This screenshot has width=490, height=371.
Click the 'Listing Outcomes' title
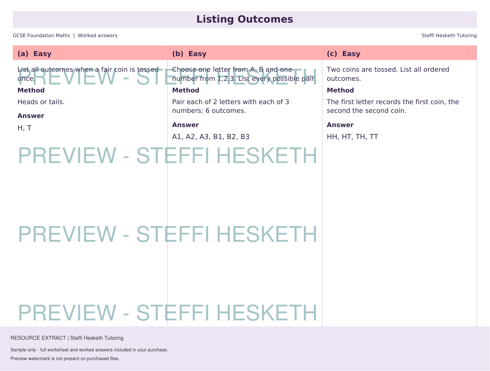245,19
